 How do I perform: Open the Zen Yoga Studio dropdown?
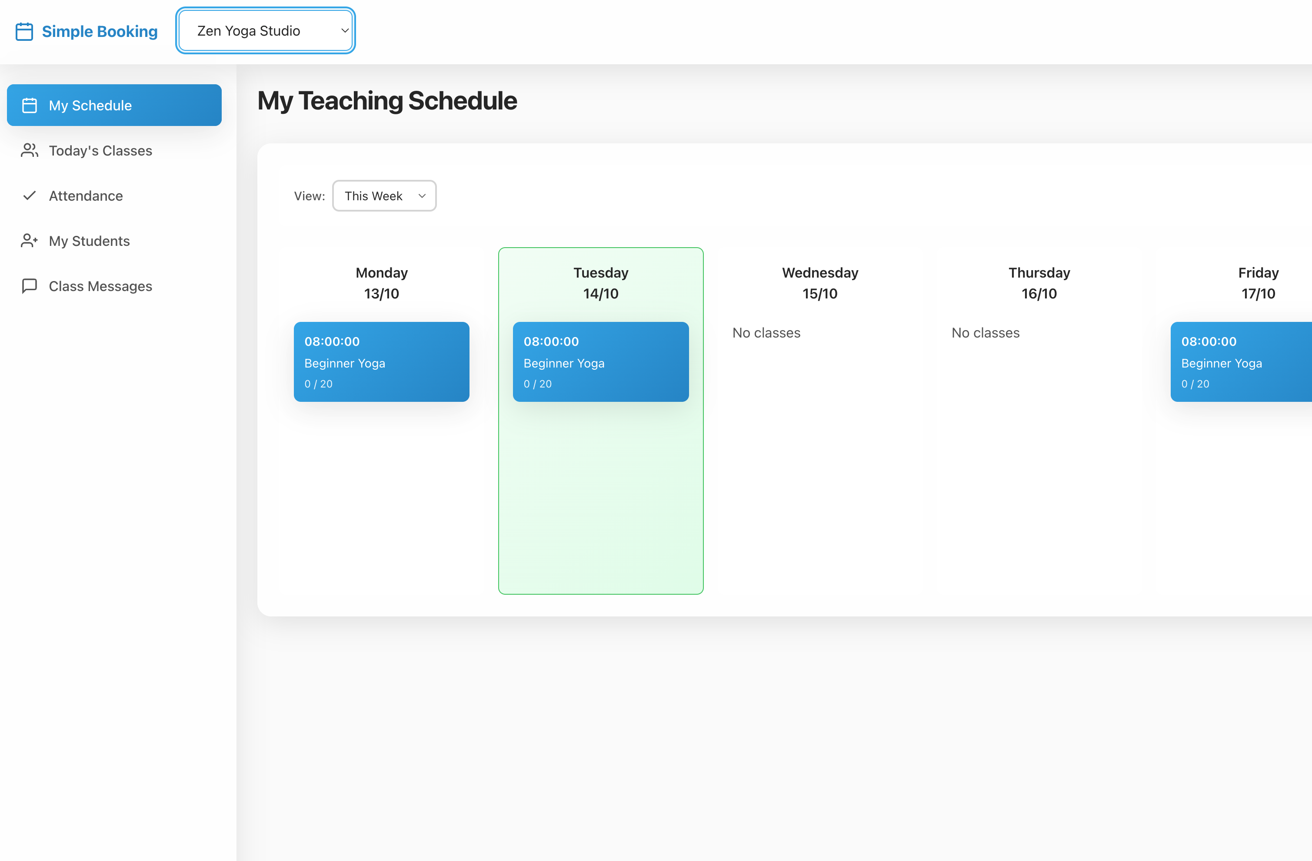pos(265,30)
